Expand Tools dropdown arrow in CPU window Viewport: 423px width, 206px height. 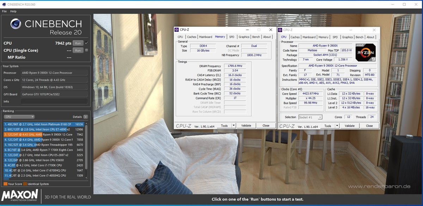pos(337,126)
